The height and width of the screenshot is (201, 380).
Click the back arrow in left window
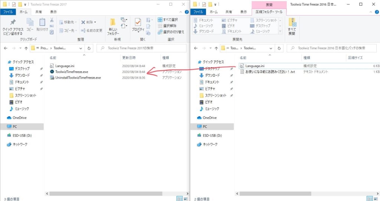click(x=6, y=48)
